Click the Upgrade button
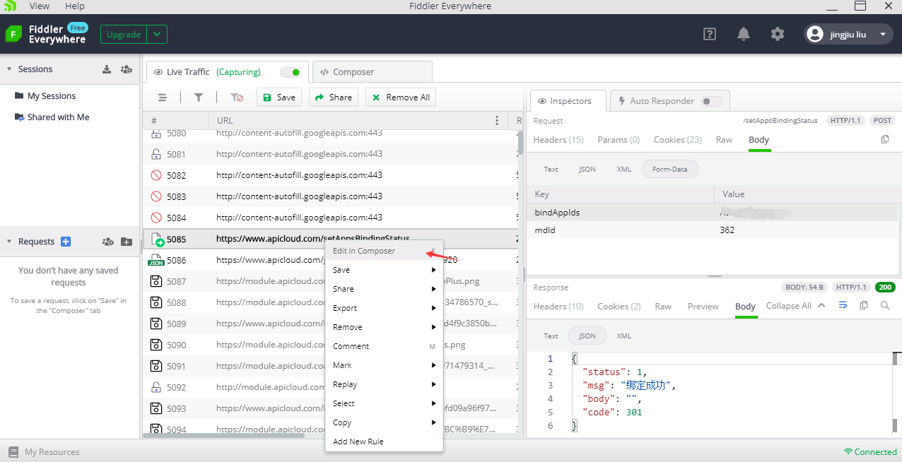The image size is (902, 462). pos(124,34)
